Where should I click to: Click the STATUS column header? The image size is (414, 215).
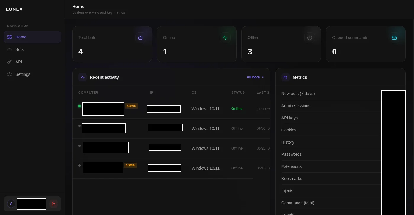[238, 92]
